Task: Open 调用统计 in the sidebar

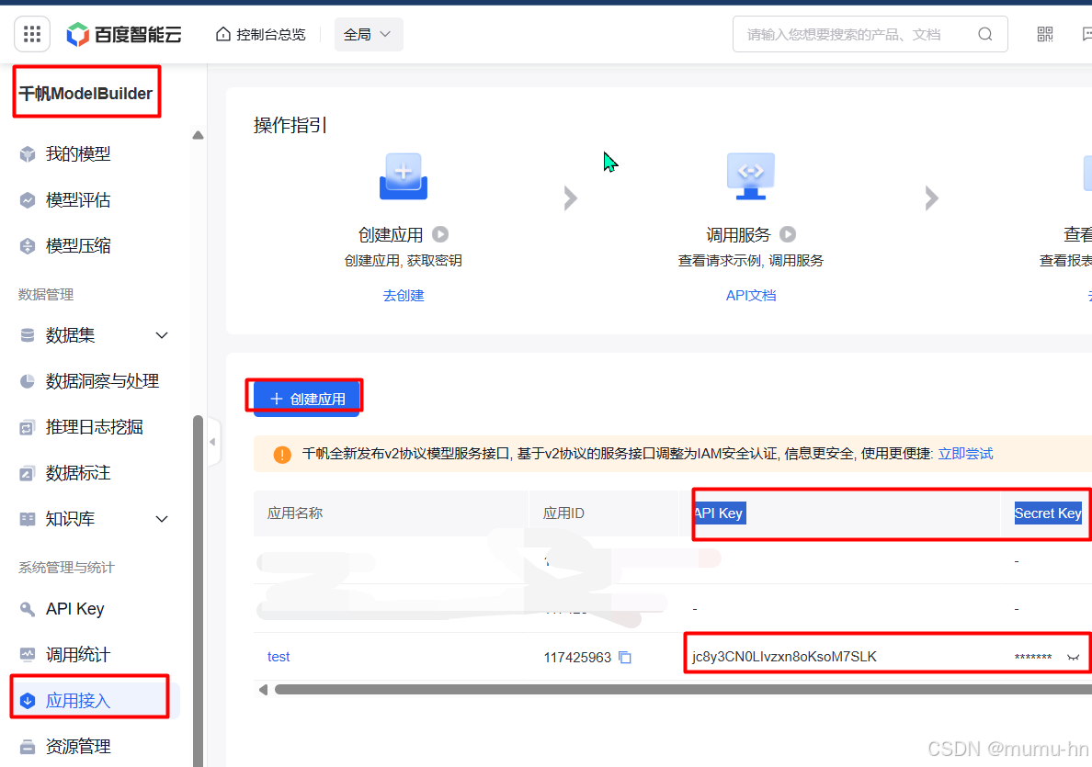Action: pos(78,654)
